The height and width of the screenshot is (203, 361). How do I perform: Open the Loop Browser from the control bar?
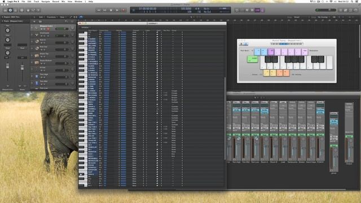[x=351, y=10]
